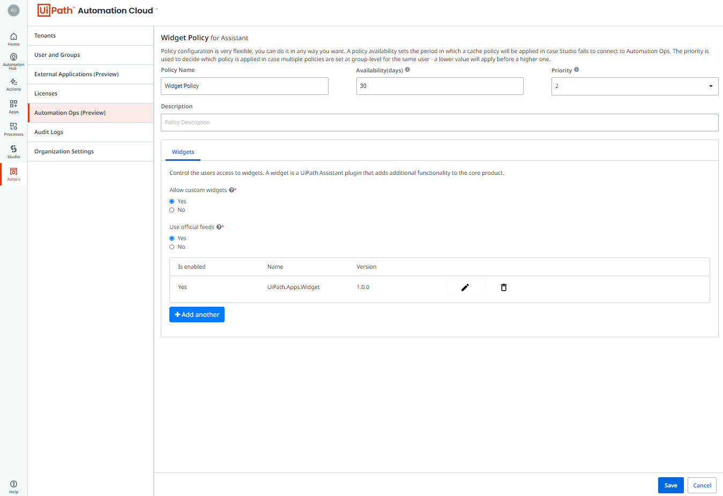The width and height of the screenshot is (723, 496).
Task: Select No for Use official feeds
Action: click(x=172, y=247)
